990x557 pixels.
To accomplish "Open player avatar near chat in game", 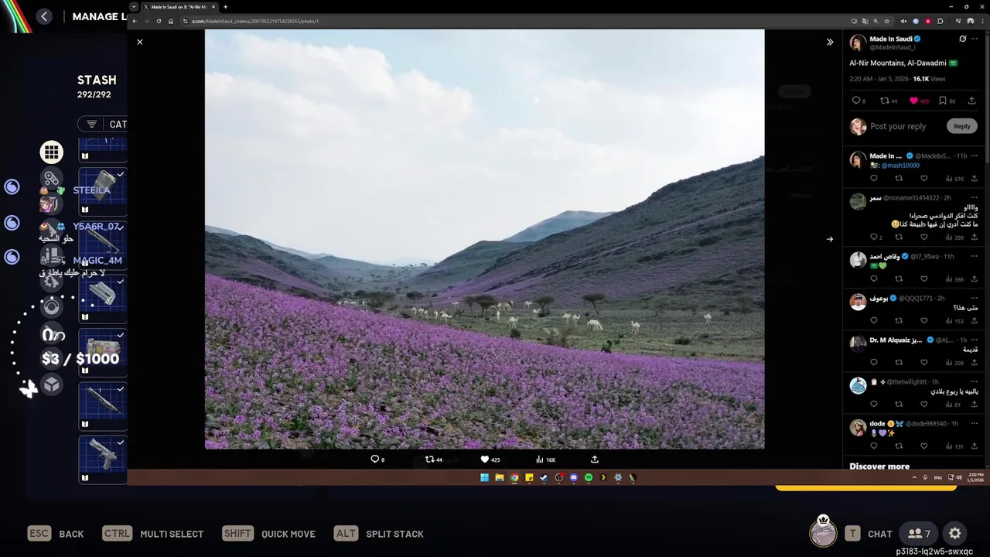I will point(823,532).
